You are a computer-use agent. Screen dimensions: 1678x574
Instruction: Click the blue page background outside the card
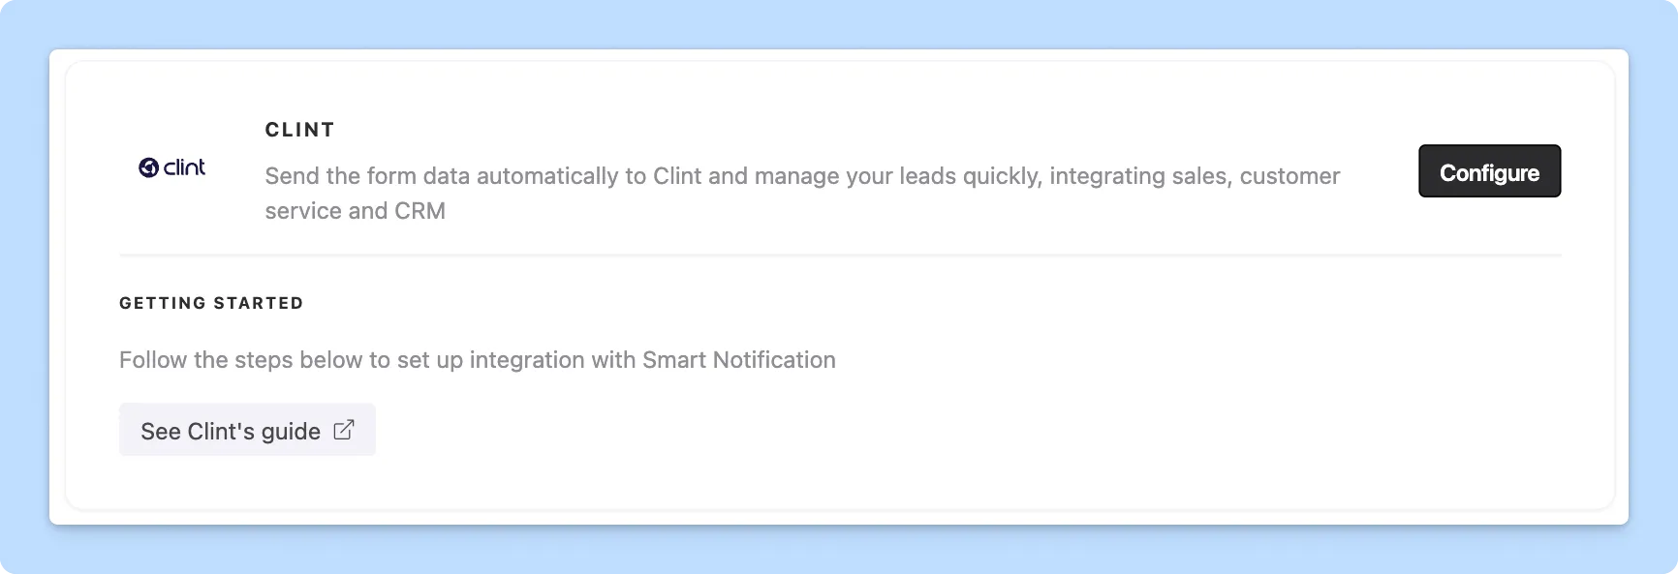(839, 557)
